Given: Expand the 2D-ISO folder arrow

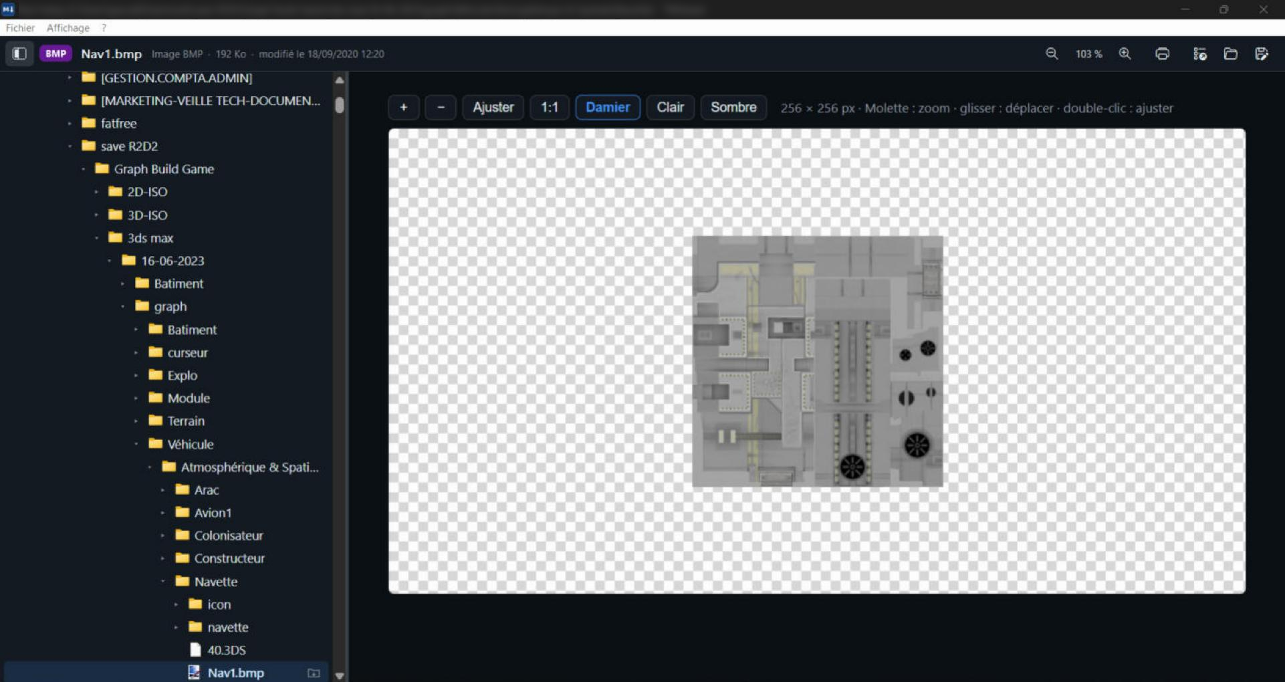Looking at the screenshot, I should click(96, 191).
